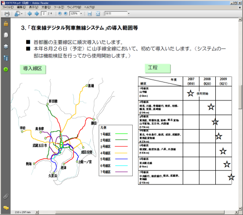The image size is (243, 215).
Task: Click the 2009 (H21) column header
Action: (x=224, y=81)
